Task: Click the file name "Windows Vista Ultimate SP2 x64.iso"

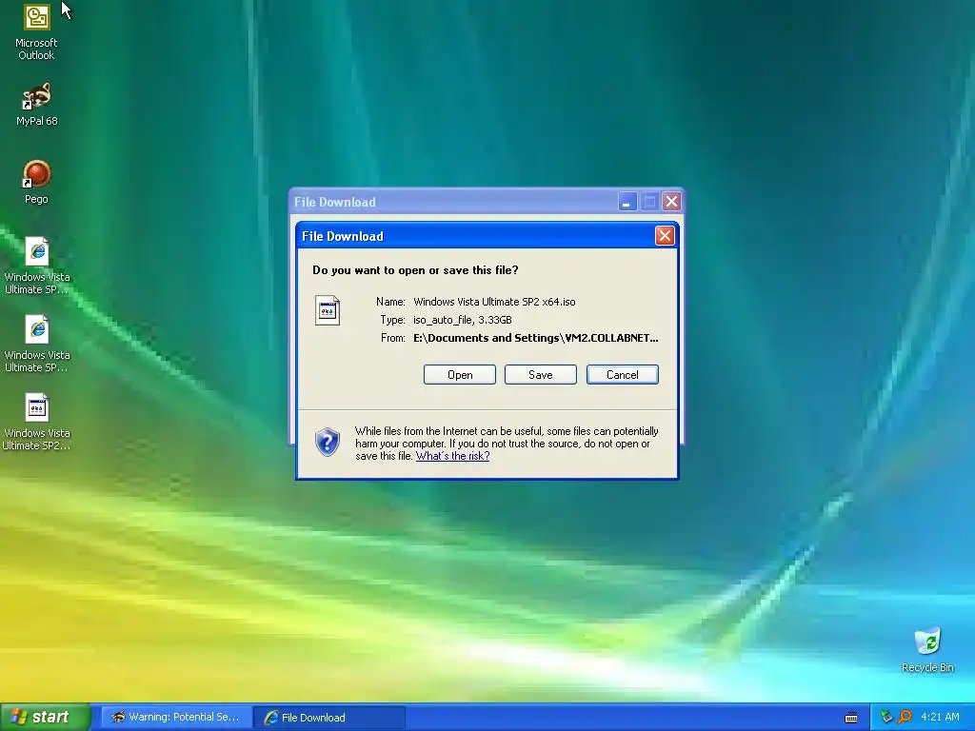Action: tap(494, 302)
